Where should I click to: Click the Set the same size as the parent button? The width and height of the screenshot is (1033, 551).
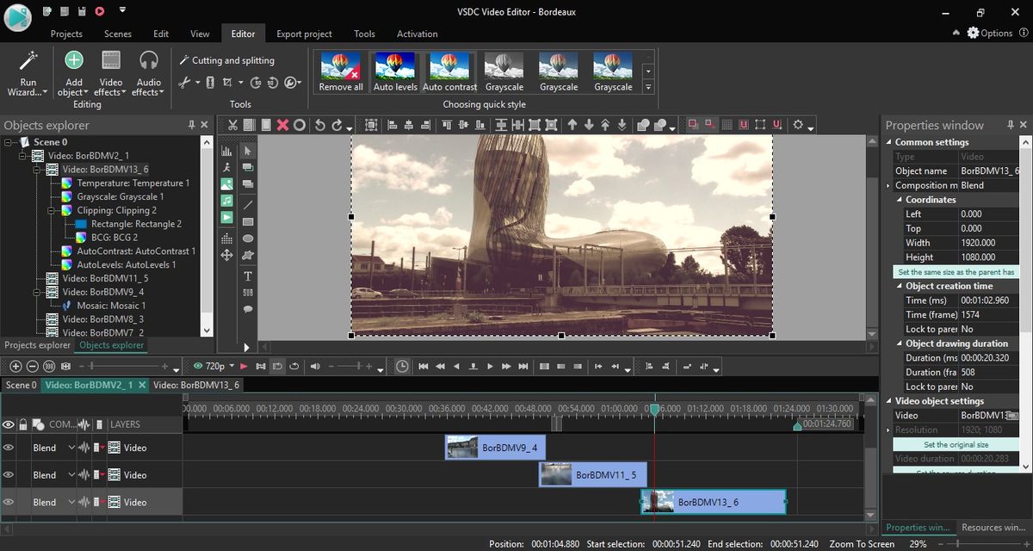pyautogui.click(x=954, y=271)
